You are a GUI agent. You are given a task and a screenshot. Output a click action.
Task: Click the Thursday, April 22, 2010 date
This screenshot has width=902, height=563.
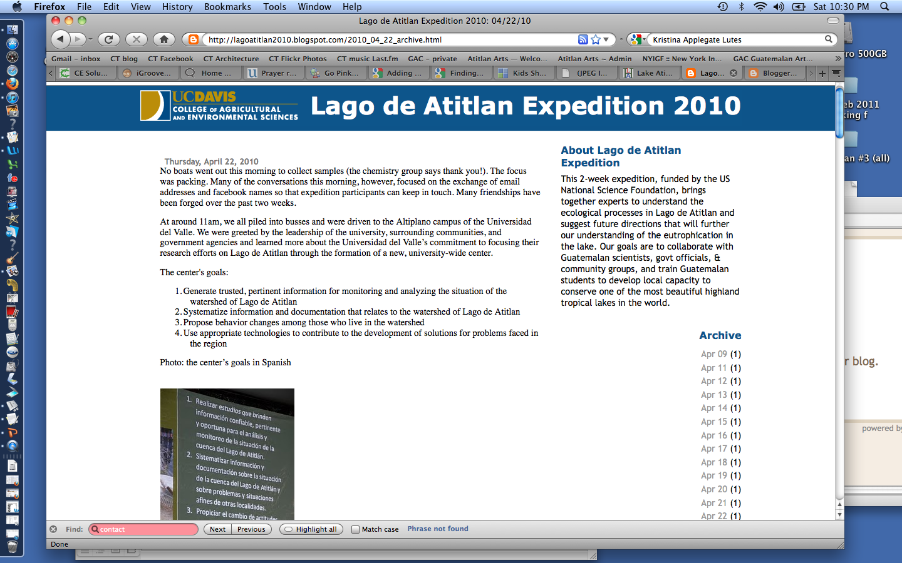tap(211, 161)
